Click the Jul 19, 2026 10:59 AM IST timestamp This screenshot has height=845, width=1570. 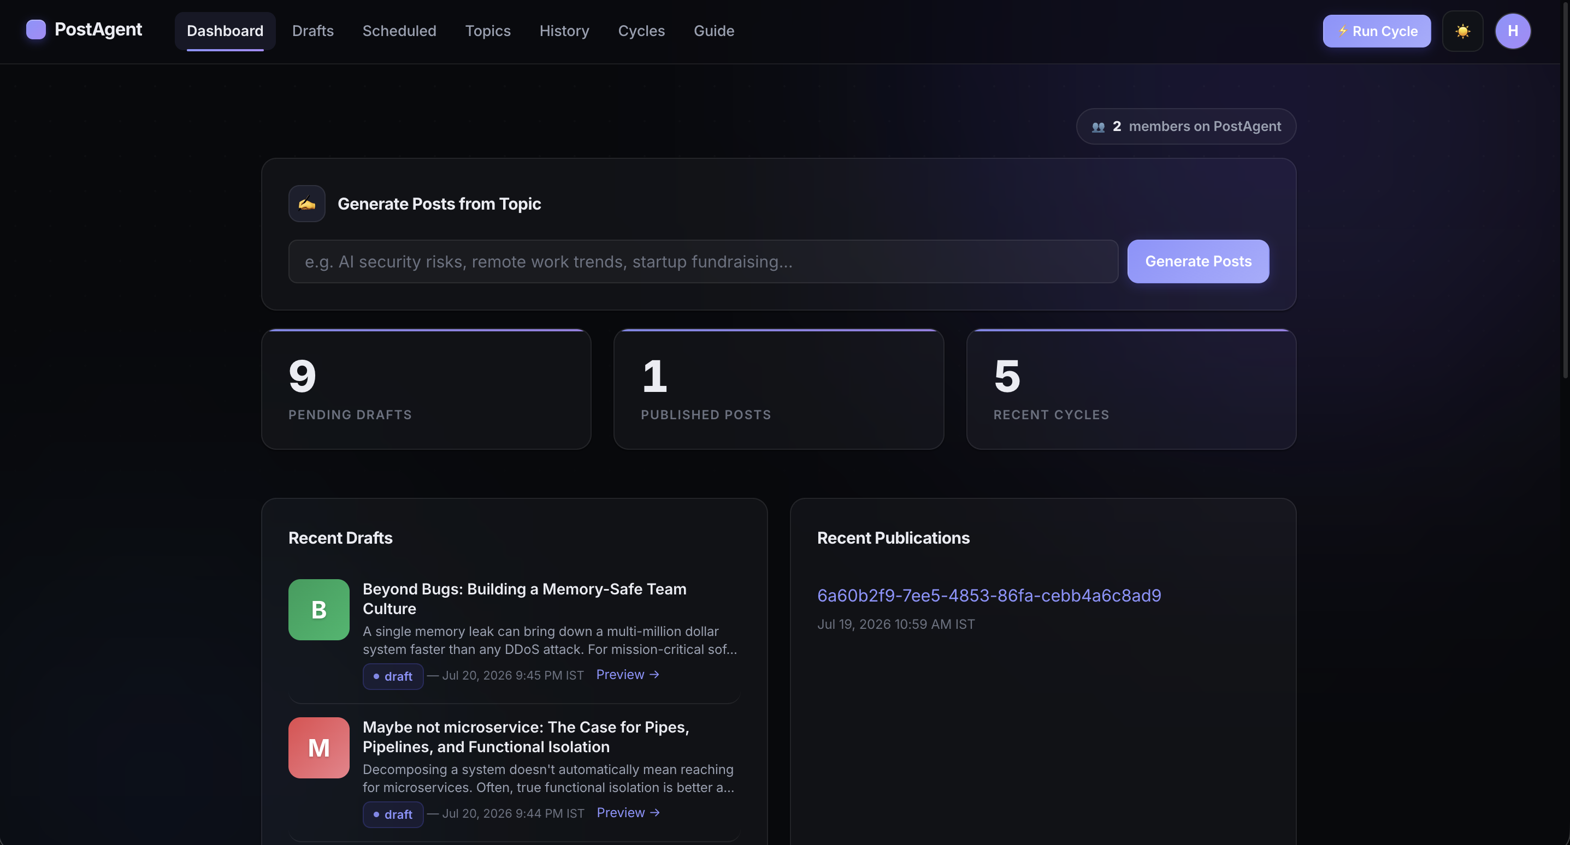point(896,624)
